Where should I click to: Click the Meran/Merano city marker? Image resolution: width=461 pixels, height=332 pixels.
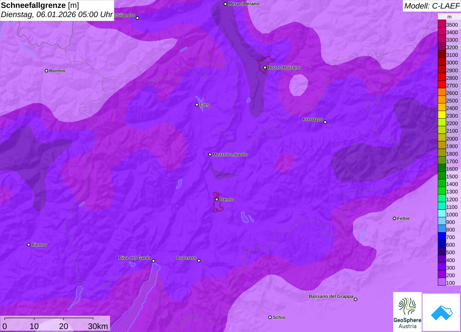pyautogui.click(x=225, y=4)
